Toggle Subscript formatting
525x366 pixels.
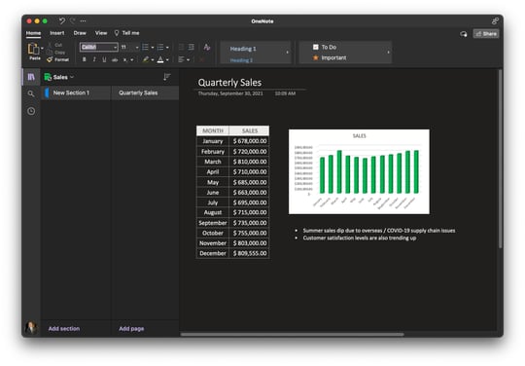[x=124, y=59]
